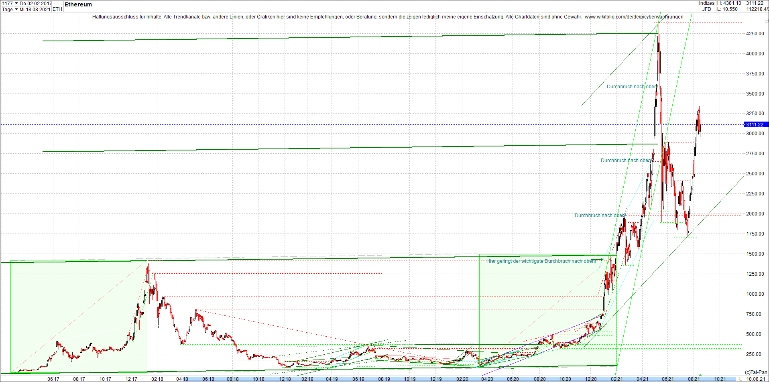
Task: Select the 'Hier gelingt der wichtigste Durchbruch' annotation
Action: [541, 261]
